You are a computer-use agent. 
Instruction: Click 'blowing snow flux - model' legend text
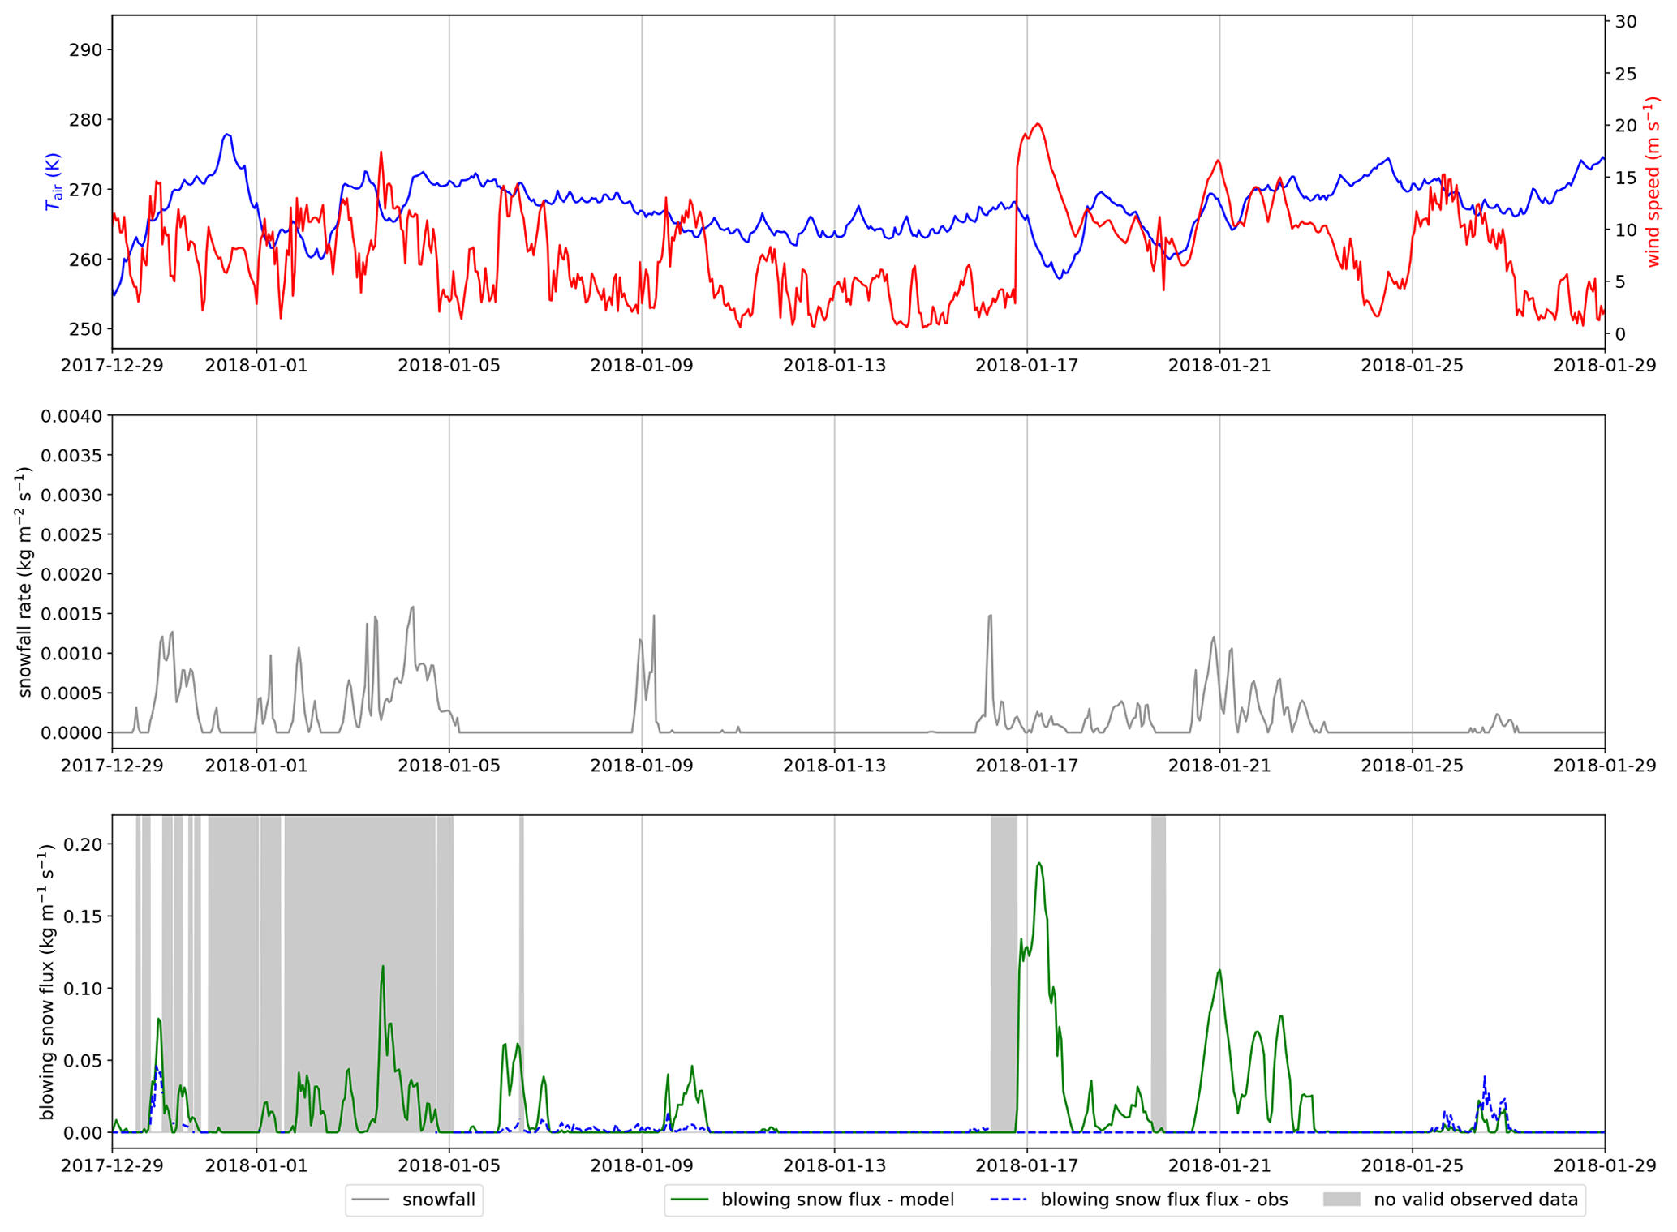click(837, 1200)
